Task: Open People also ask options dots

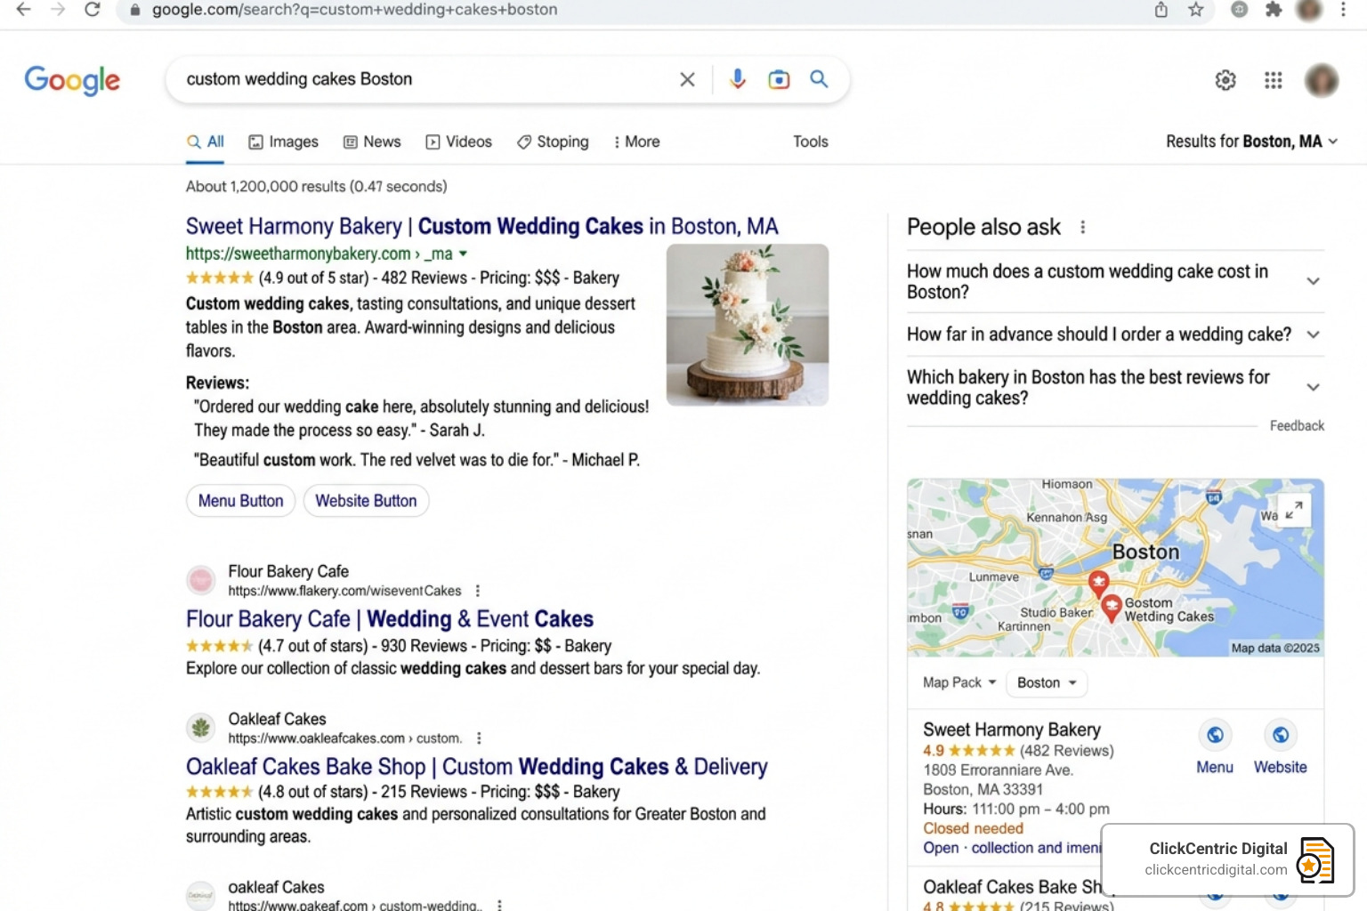Action: point(1082,227)
